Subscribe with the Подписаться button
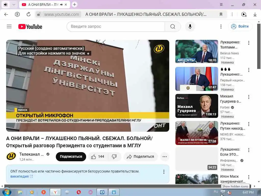The height and width of the screenshot is (196, 261). 71,156
